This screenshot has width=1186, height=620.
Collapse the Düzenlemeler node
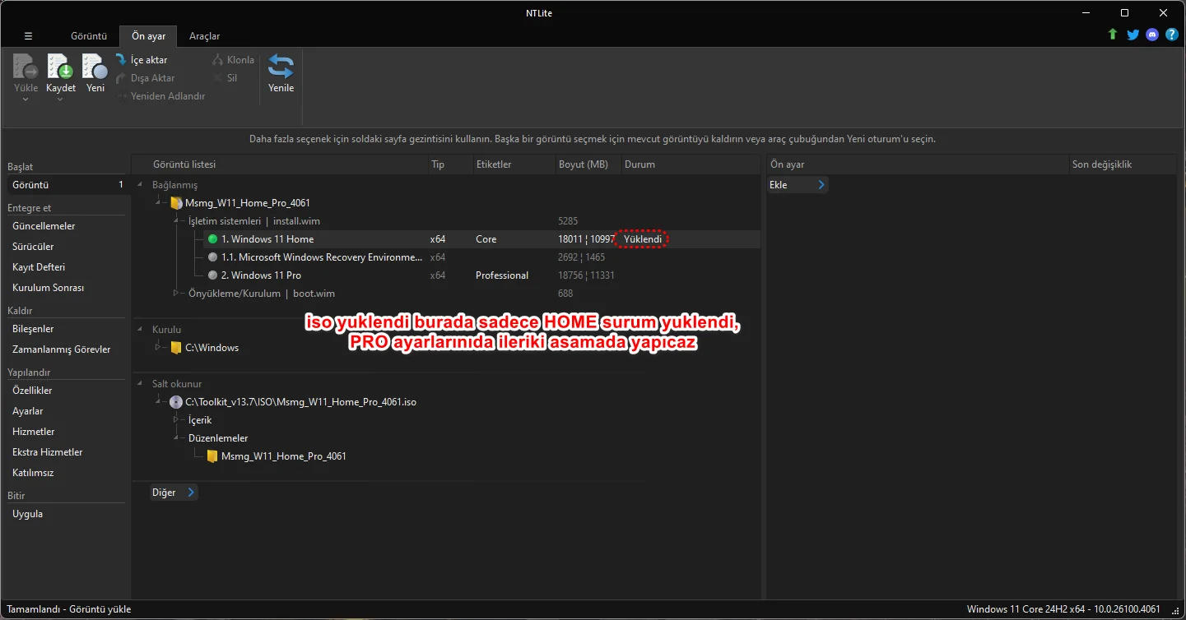(x=176, y=438)
